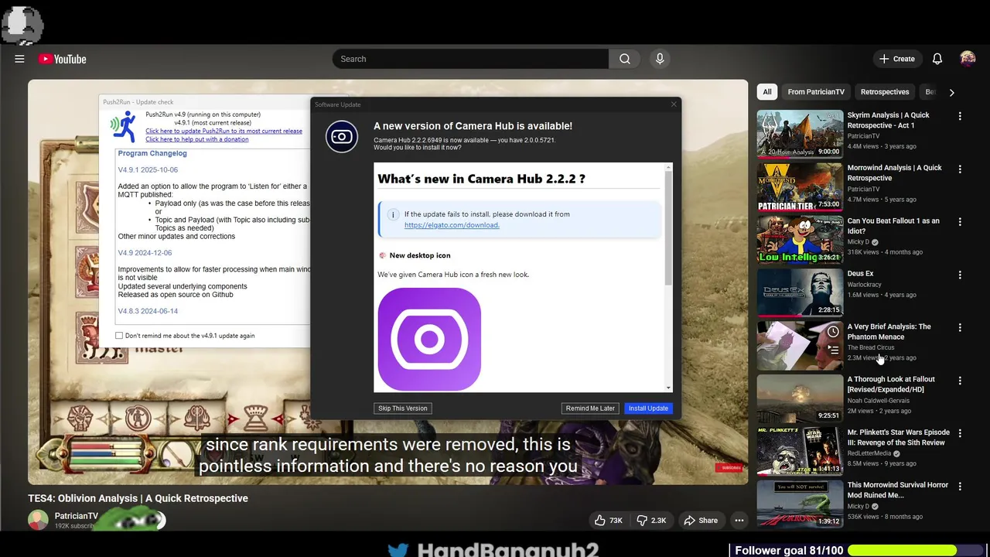Click the Install Update button
The height and width of the screenshot is (557, 990).
click(648, 408)
